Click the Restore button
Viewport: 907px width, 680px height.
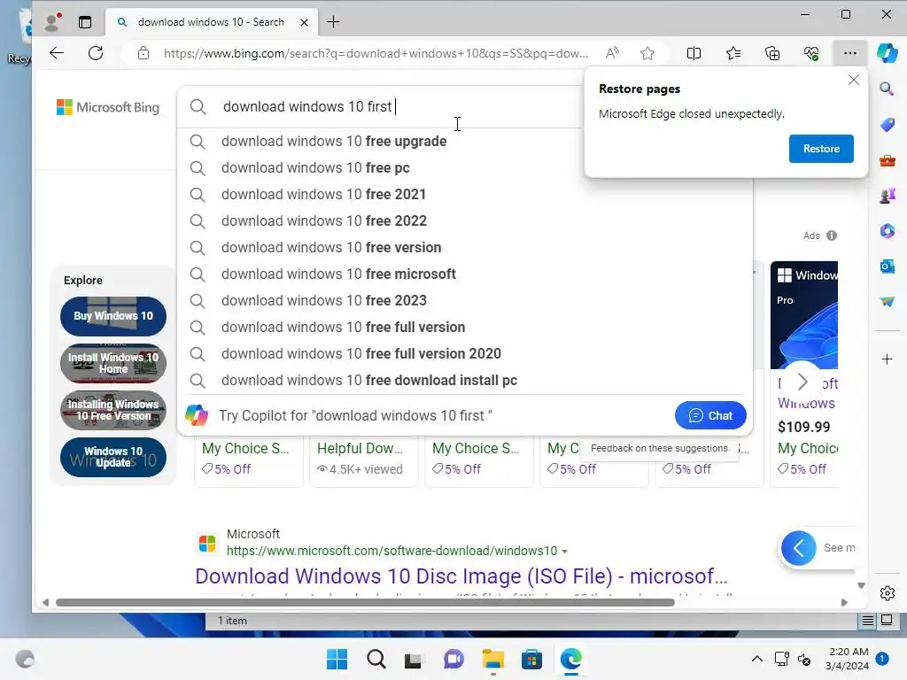821,149
